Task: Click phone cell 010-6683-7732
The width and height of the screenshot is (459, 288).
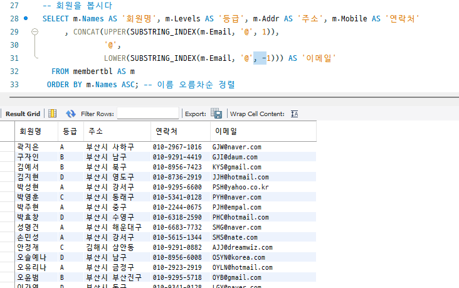Action: pos(181,227)
